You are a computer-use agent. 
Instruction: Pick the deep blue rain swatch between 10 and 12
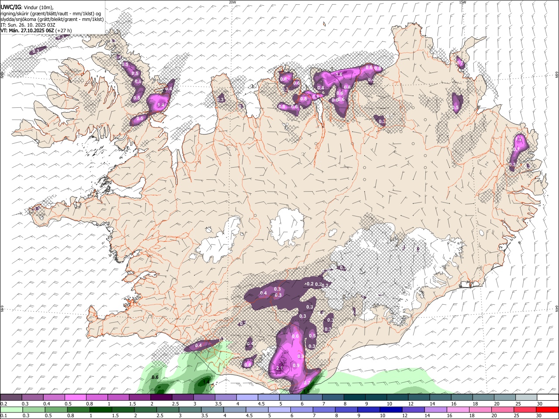[x=390, y=409]
